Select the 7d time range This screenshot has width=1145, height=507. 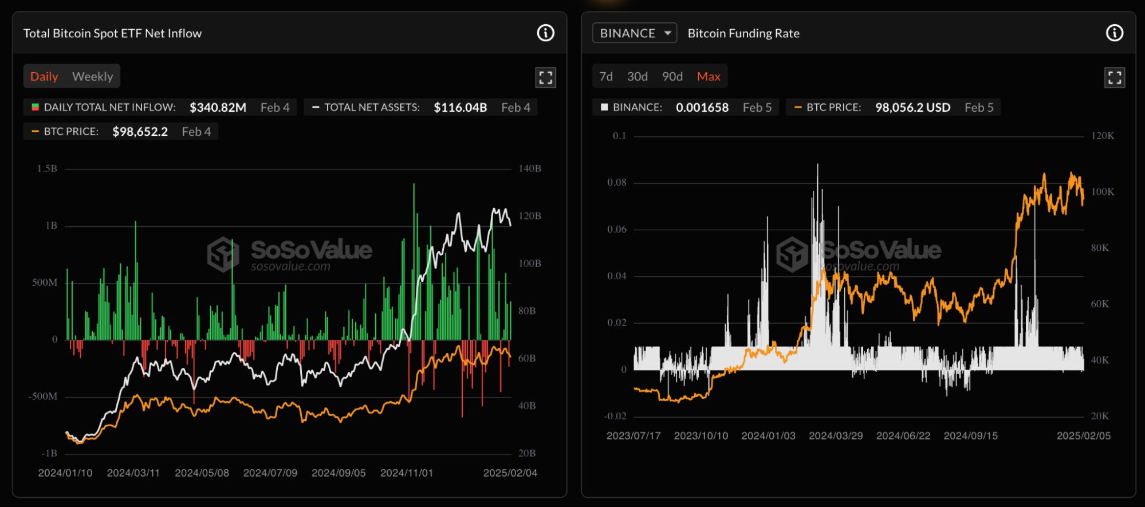605,77
